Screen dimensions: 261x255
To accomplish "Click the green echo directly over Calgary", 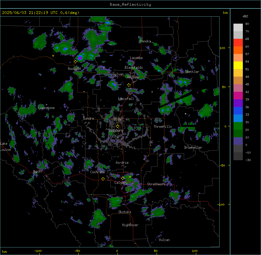I will click(130, 180).
